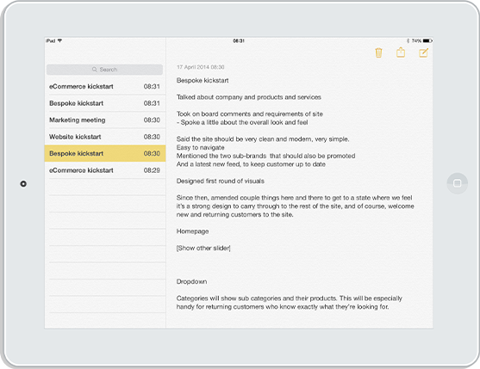Image resolution: width=480 pixels, height=369 pixels.
Task: Tap the battery indicator in the status bar
Action: [x=427, y=40]
